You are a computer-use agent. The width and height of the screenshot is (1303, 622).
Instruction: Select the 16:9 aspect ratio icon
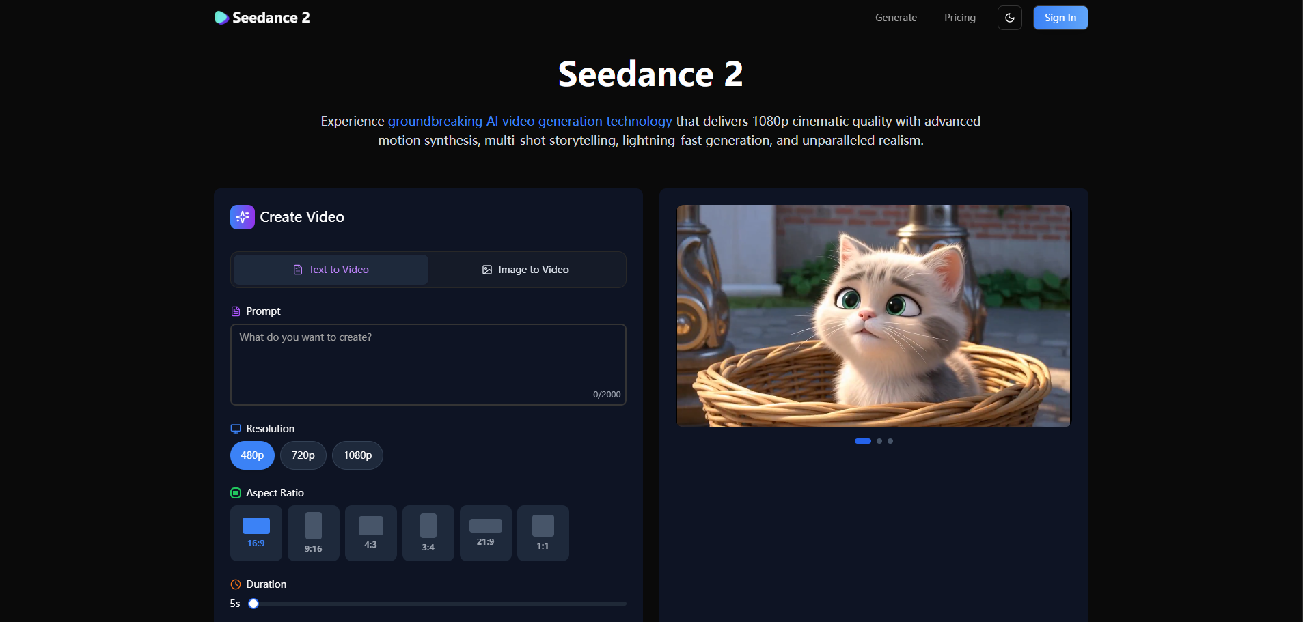click(x=256, y=526)
